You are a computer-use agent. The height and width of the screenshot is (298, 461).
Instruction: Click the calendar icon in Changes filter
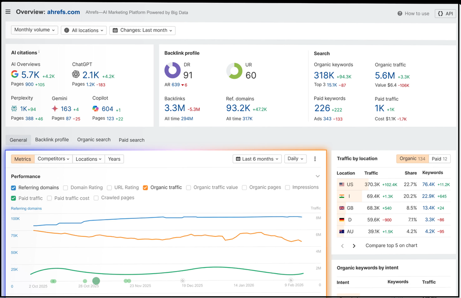click(x=115, y=30)
